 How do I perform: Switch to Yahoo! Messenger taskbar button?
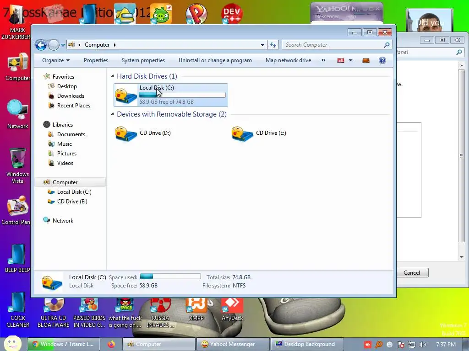(232, 344)
